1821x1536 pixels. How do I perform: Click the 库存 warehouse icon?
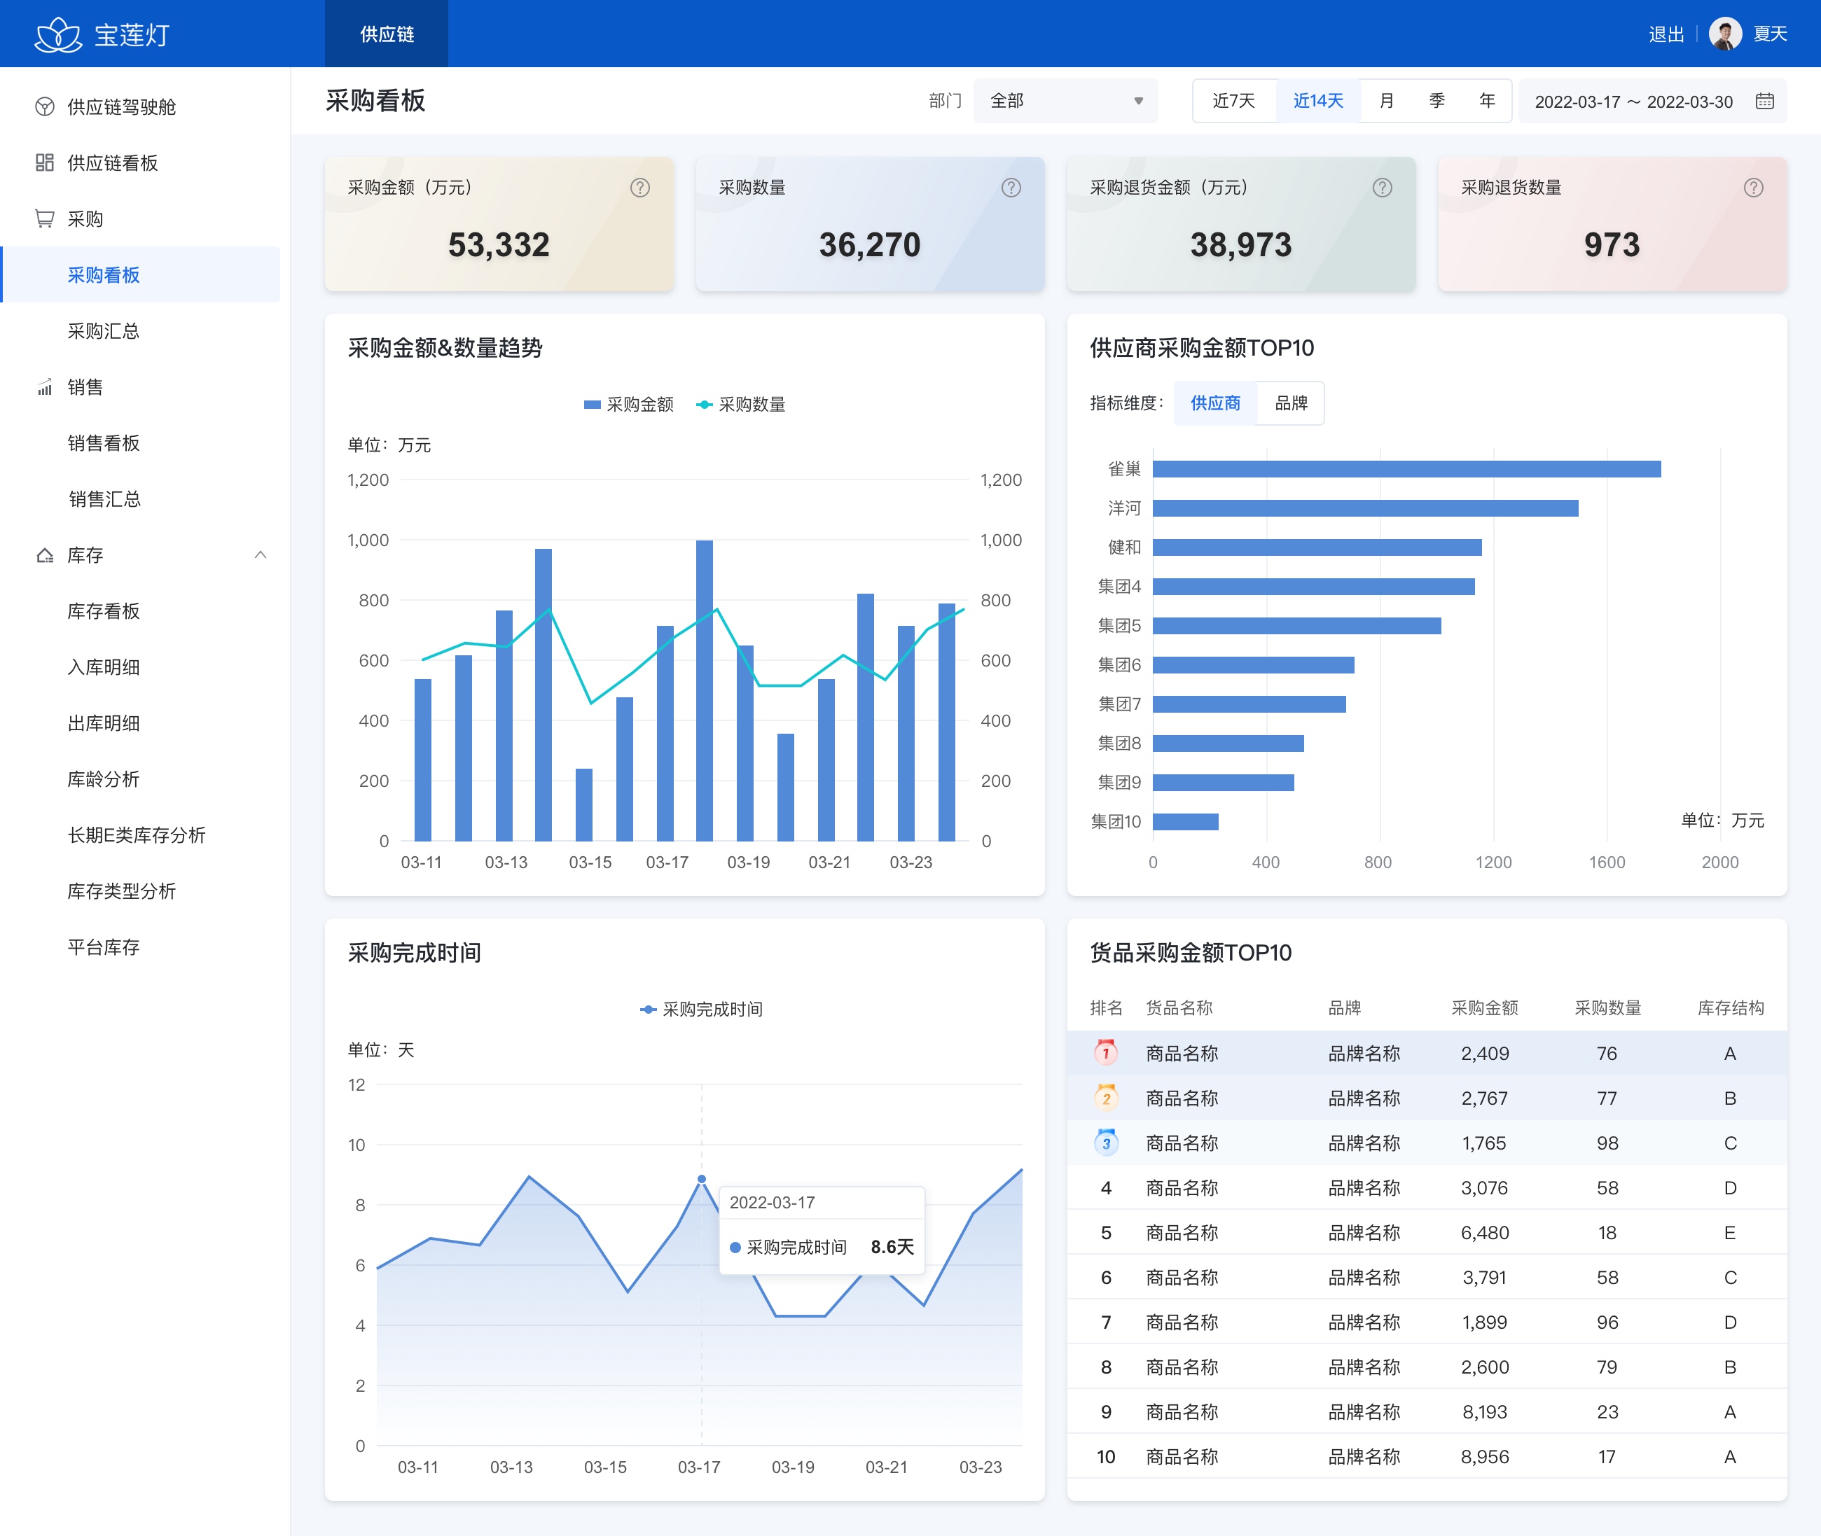point(44,554)
